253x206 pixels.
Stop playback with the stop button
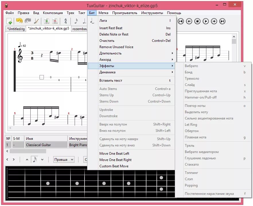(x=197, y=21)
